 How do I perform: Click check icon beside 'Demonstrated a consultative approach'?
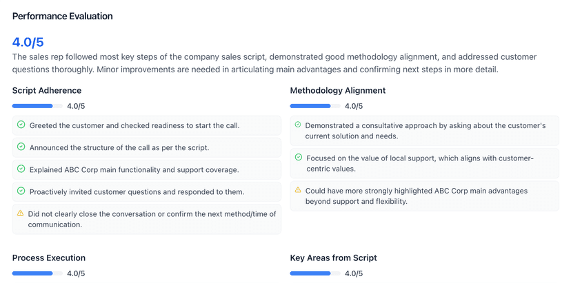pyautogui.click(x=298, y=125)
